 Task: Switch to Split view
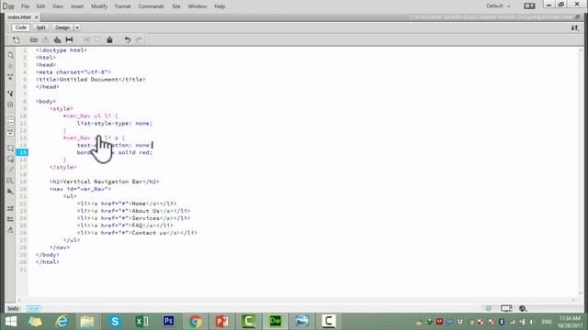pos(40,27)
